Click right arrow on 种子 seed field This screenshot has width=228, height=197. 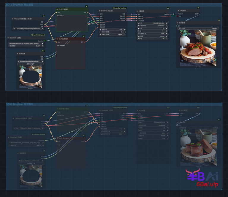[x=167, y=23]
